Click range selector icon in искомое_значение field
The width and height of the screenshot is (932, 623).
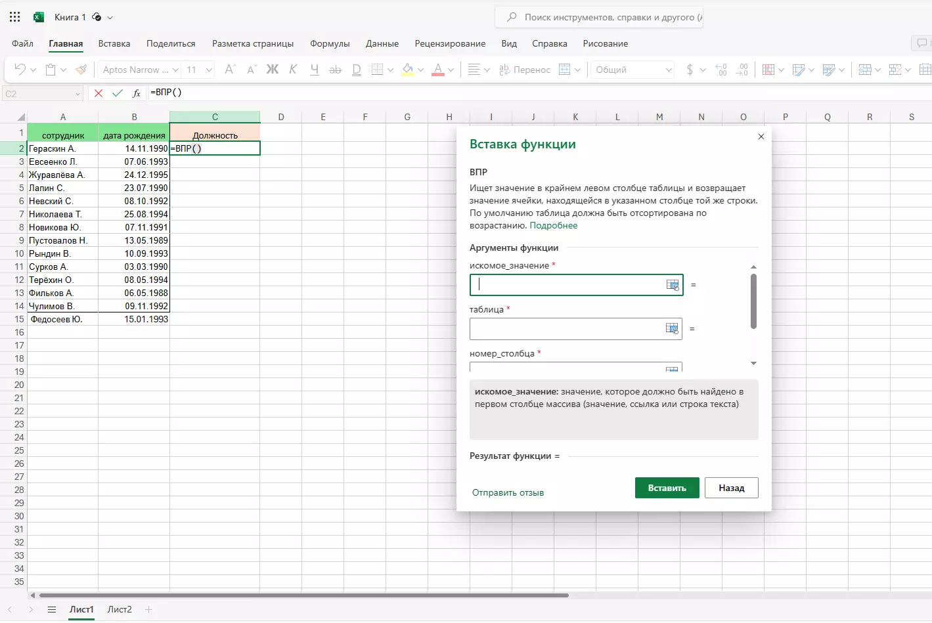[x=673, y=285]
